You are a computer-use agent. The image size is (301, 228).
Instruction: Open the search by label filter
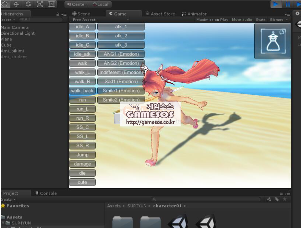(x=277, y=199)
